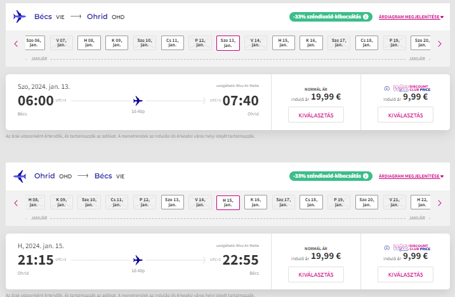Choose Discount Club 9,99 € outbound fare
Viewport: 455px width, 297px height.
pos(405,115)
